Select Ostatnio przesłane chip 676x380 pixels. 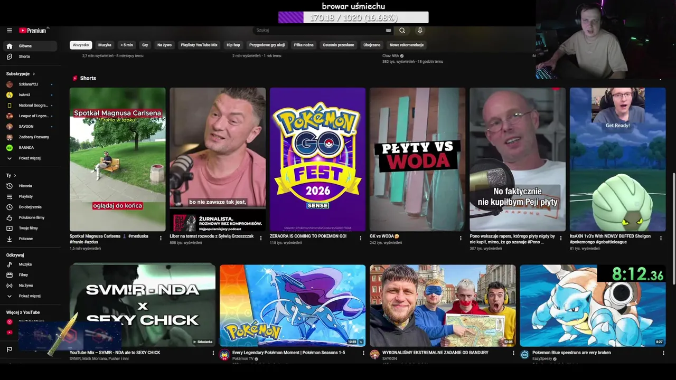339,45
